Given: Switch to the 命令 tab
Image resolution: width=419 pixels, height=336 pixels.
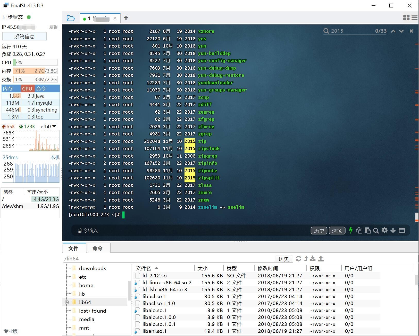Looking at the screenshot, I should (x=98, y=248).
